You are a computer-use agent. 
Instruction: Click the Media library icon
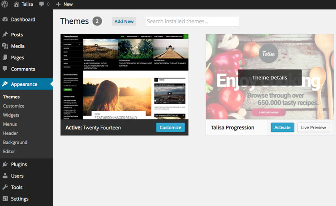5,46
